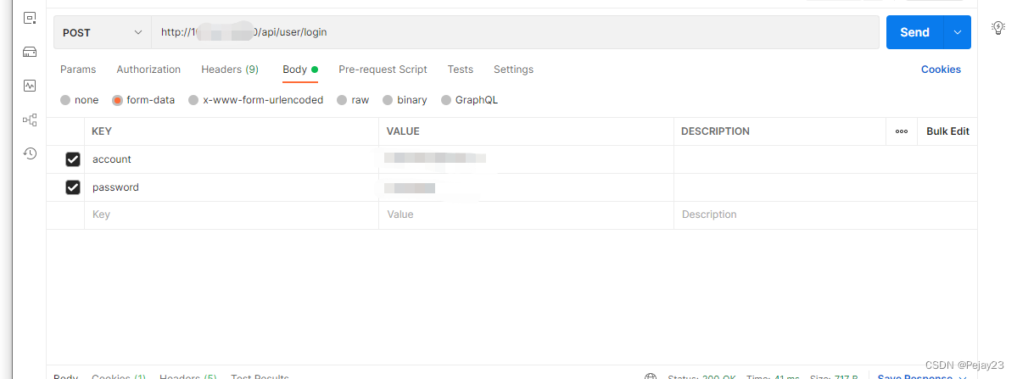Open the Headers (9) tab

pyautogui.click(x=230, y=70)
